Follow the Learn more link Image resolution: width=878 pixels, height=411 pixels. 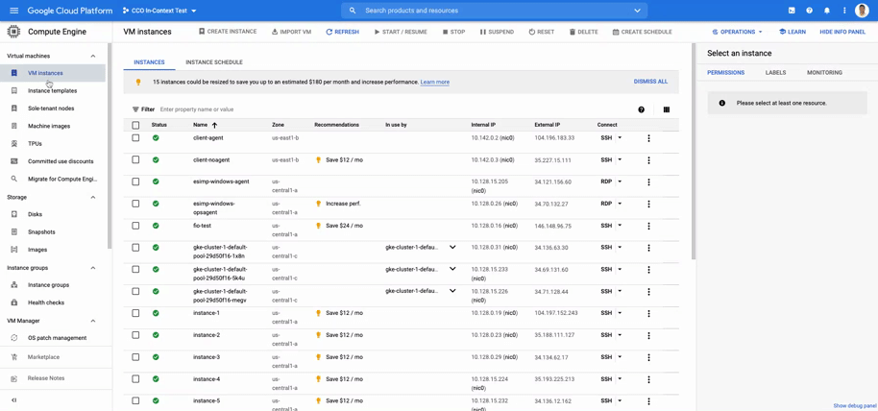pos(435,82)
